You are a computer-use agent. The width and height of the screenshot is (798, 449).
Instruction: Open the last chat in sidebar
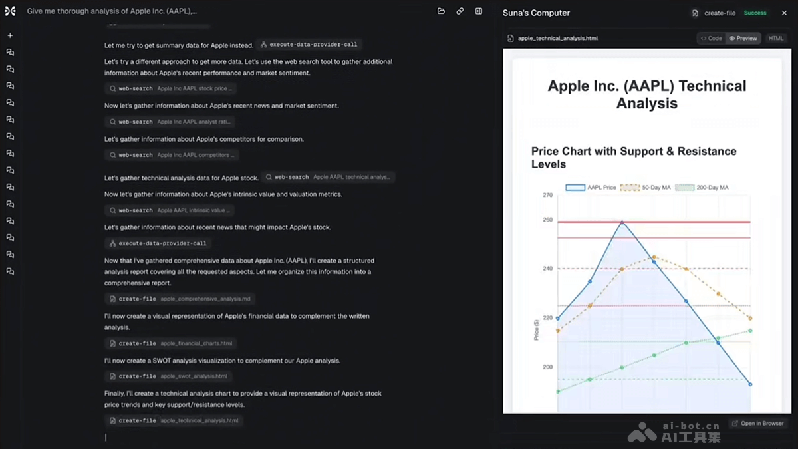[10, 271]
